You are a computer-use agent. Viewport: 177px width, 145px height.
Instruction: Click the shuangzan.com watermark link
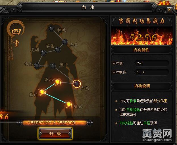[157, 140]
